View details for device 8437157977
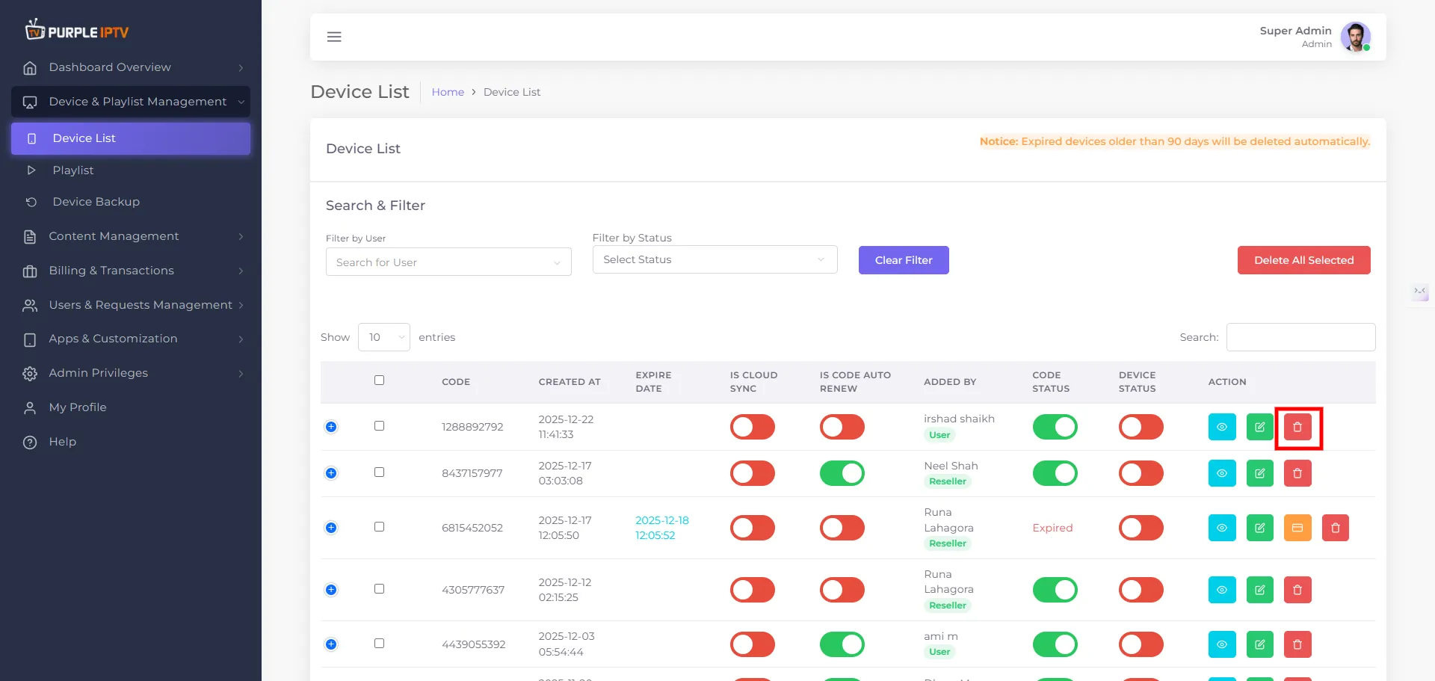The height and width of the screenshot is (681, 1435). (1222, 473)
